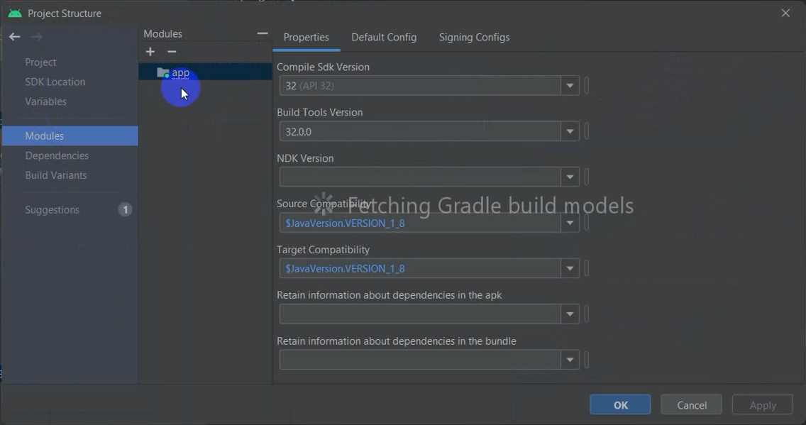Click the Android logo in title bar
Image resolution: width=806 pixels, height=425 pixels.
point(15,13)
